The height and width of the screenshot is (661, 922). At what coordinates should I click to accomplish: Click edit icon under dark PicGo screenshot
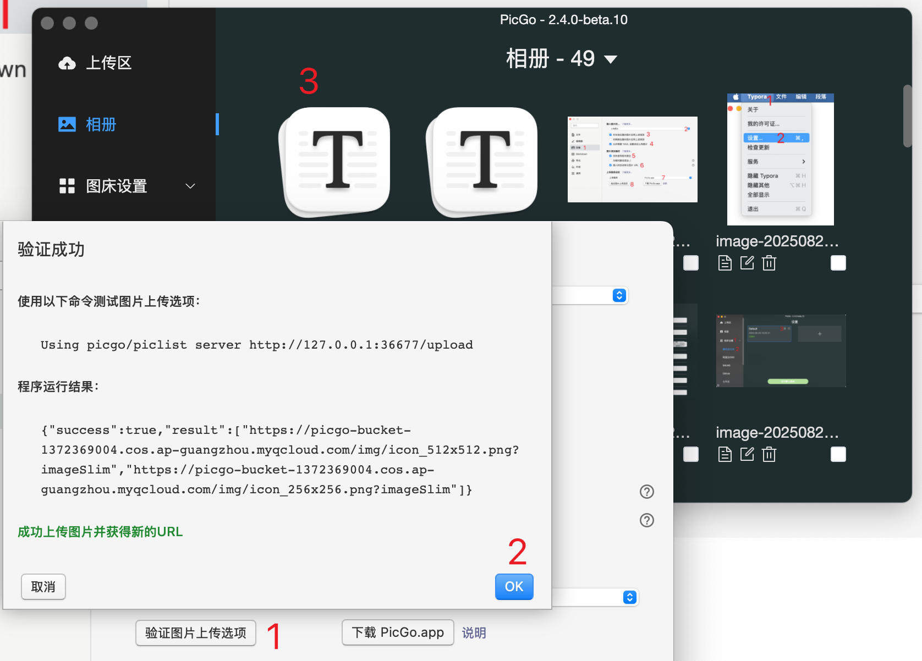tap(747, 454)
